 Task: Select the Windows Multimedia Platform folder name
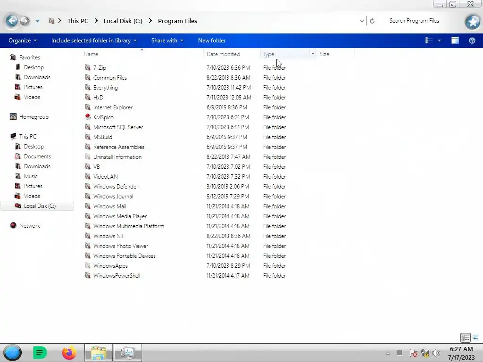pyautogui.click(x=128, y=226)
